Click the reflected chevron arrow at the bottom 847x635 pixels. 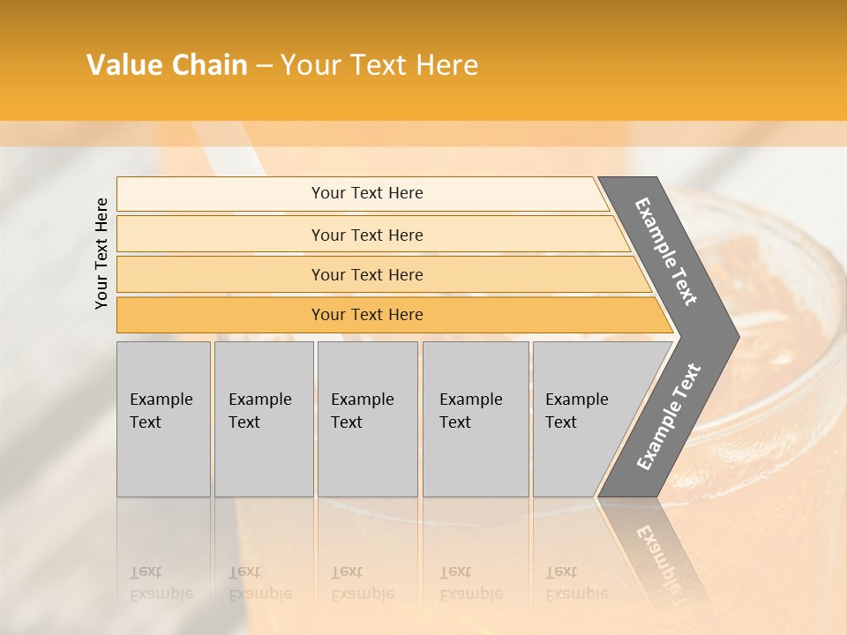(657, 551)
